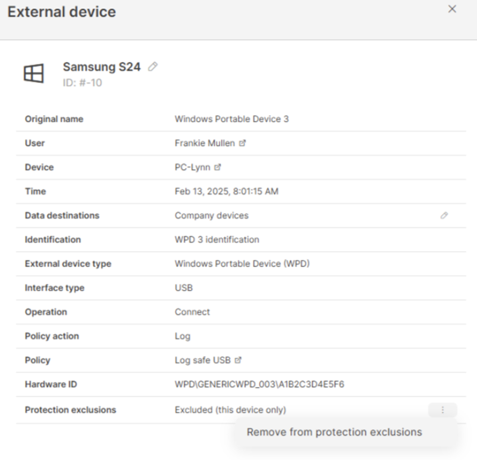
Task: Edit the Samsung S24 device name
Action: [153, 67]
